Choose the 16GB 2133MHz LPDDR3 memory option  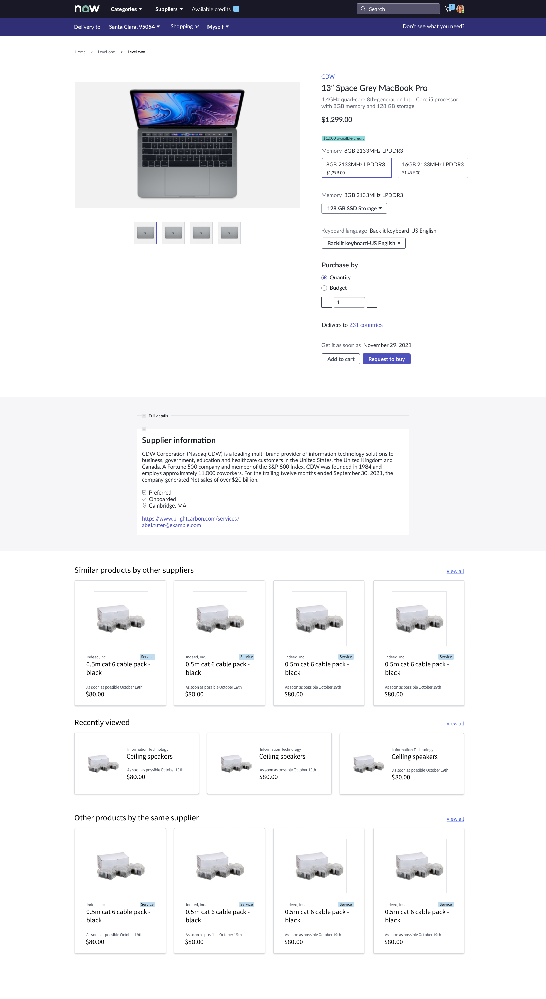pos(432,168)
